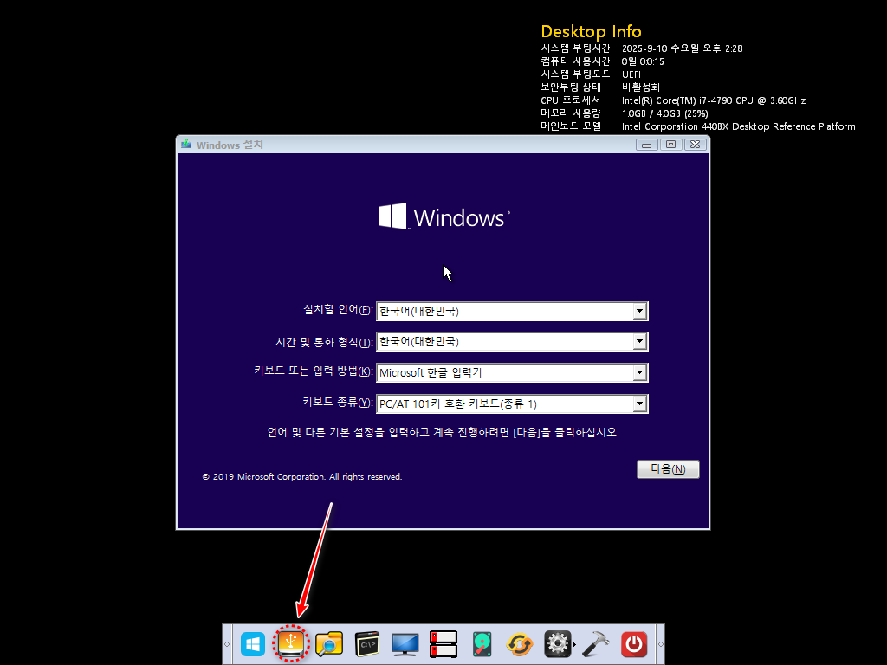
Task: Click the 키보드 종류(Y) label
Action: (x=338, y=402)
